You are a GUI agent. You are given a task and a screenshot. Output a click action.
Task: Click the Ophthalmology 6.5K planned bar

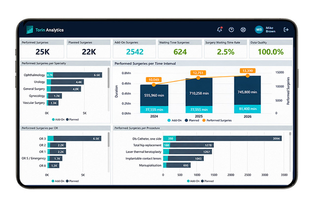pyautogui.click(x=78, y=75)
